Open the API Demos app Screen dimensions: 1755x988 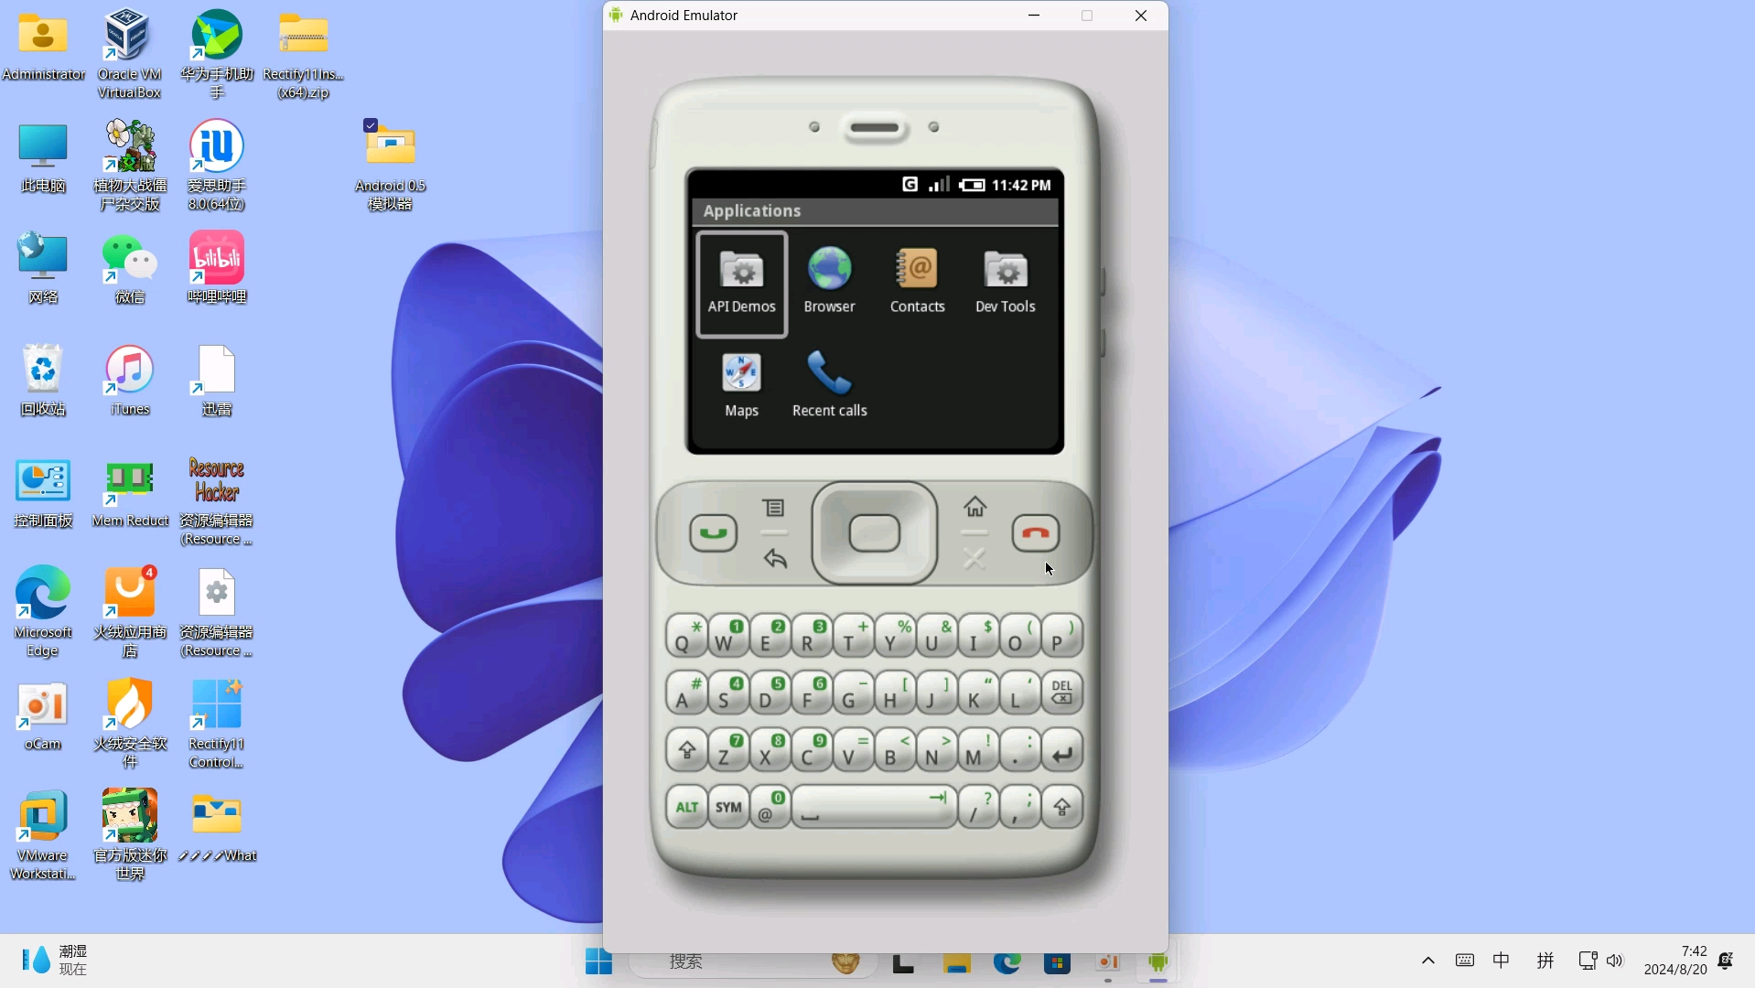point(741,283)
